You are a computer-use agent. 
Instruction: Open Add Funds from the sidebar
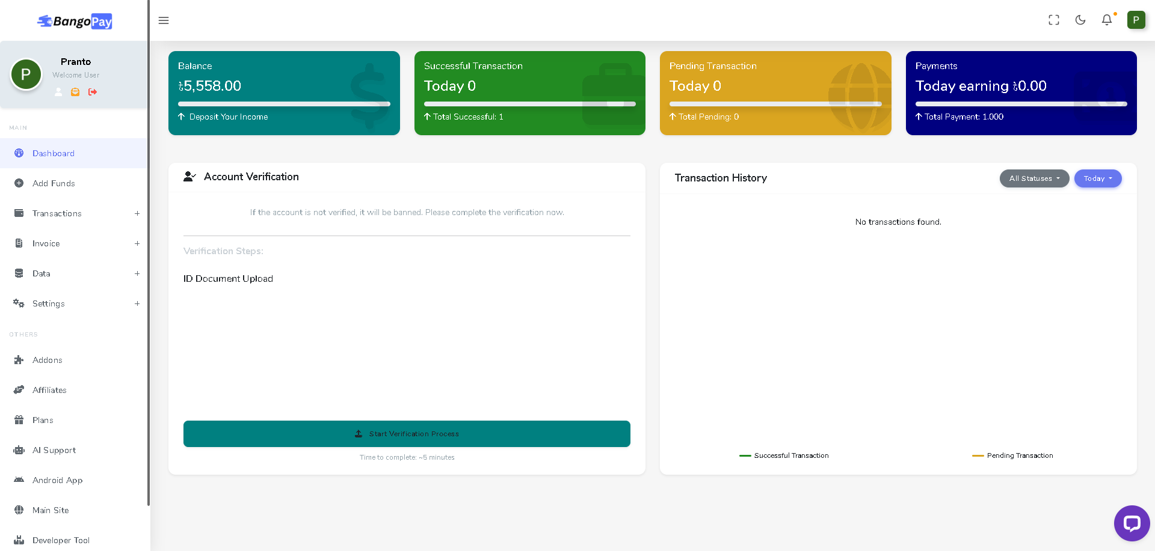coord(54,183)
